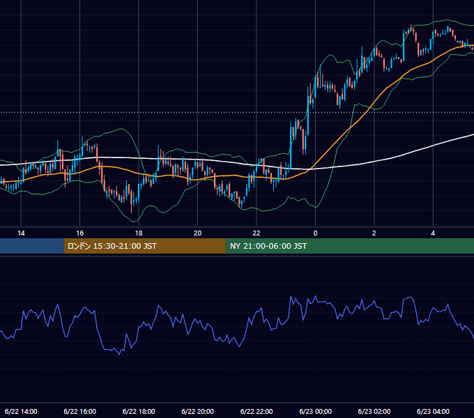Viewport: 474px width, 418px height.
Task: Click the '6/22 22:00' date label
Action: pos(257,411)
